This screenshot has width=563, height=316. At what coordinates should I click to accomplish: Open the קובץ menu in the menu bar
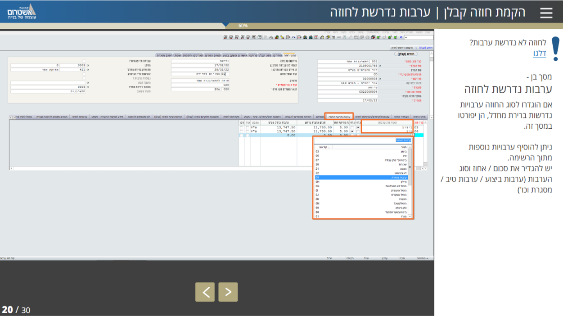[x=428, y=32]
